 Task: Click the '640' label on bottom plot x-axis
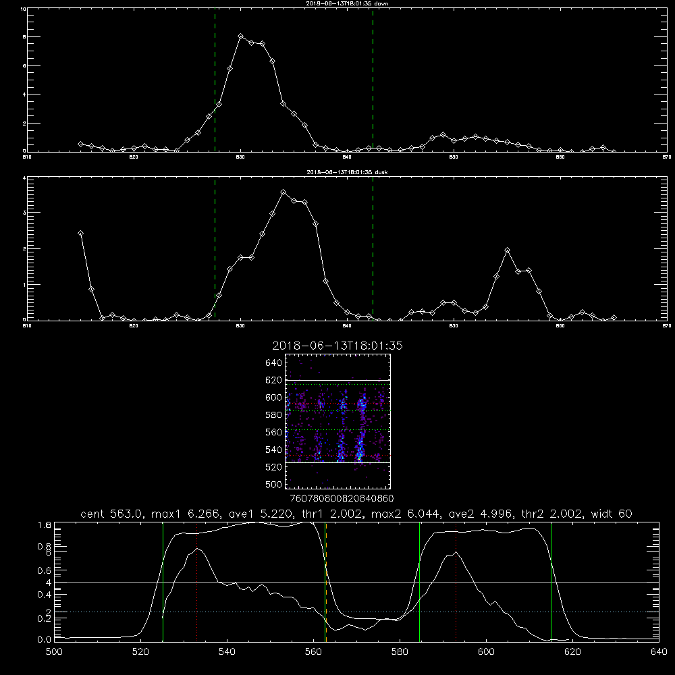(x=659, y=652)
